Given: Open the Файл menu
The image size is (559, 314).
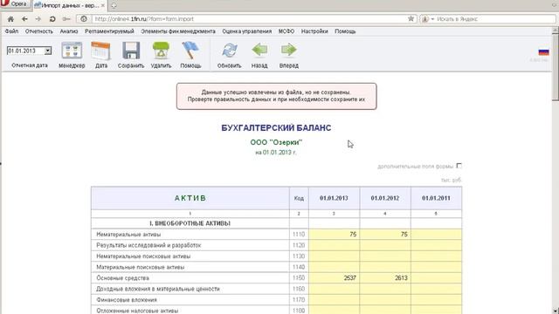Looking at the screenshot, I should pyautogui.click(x=11, y=31).
